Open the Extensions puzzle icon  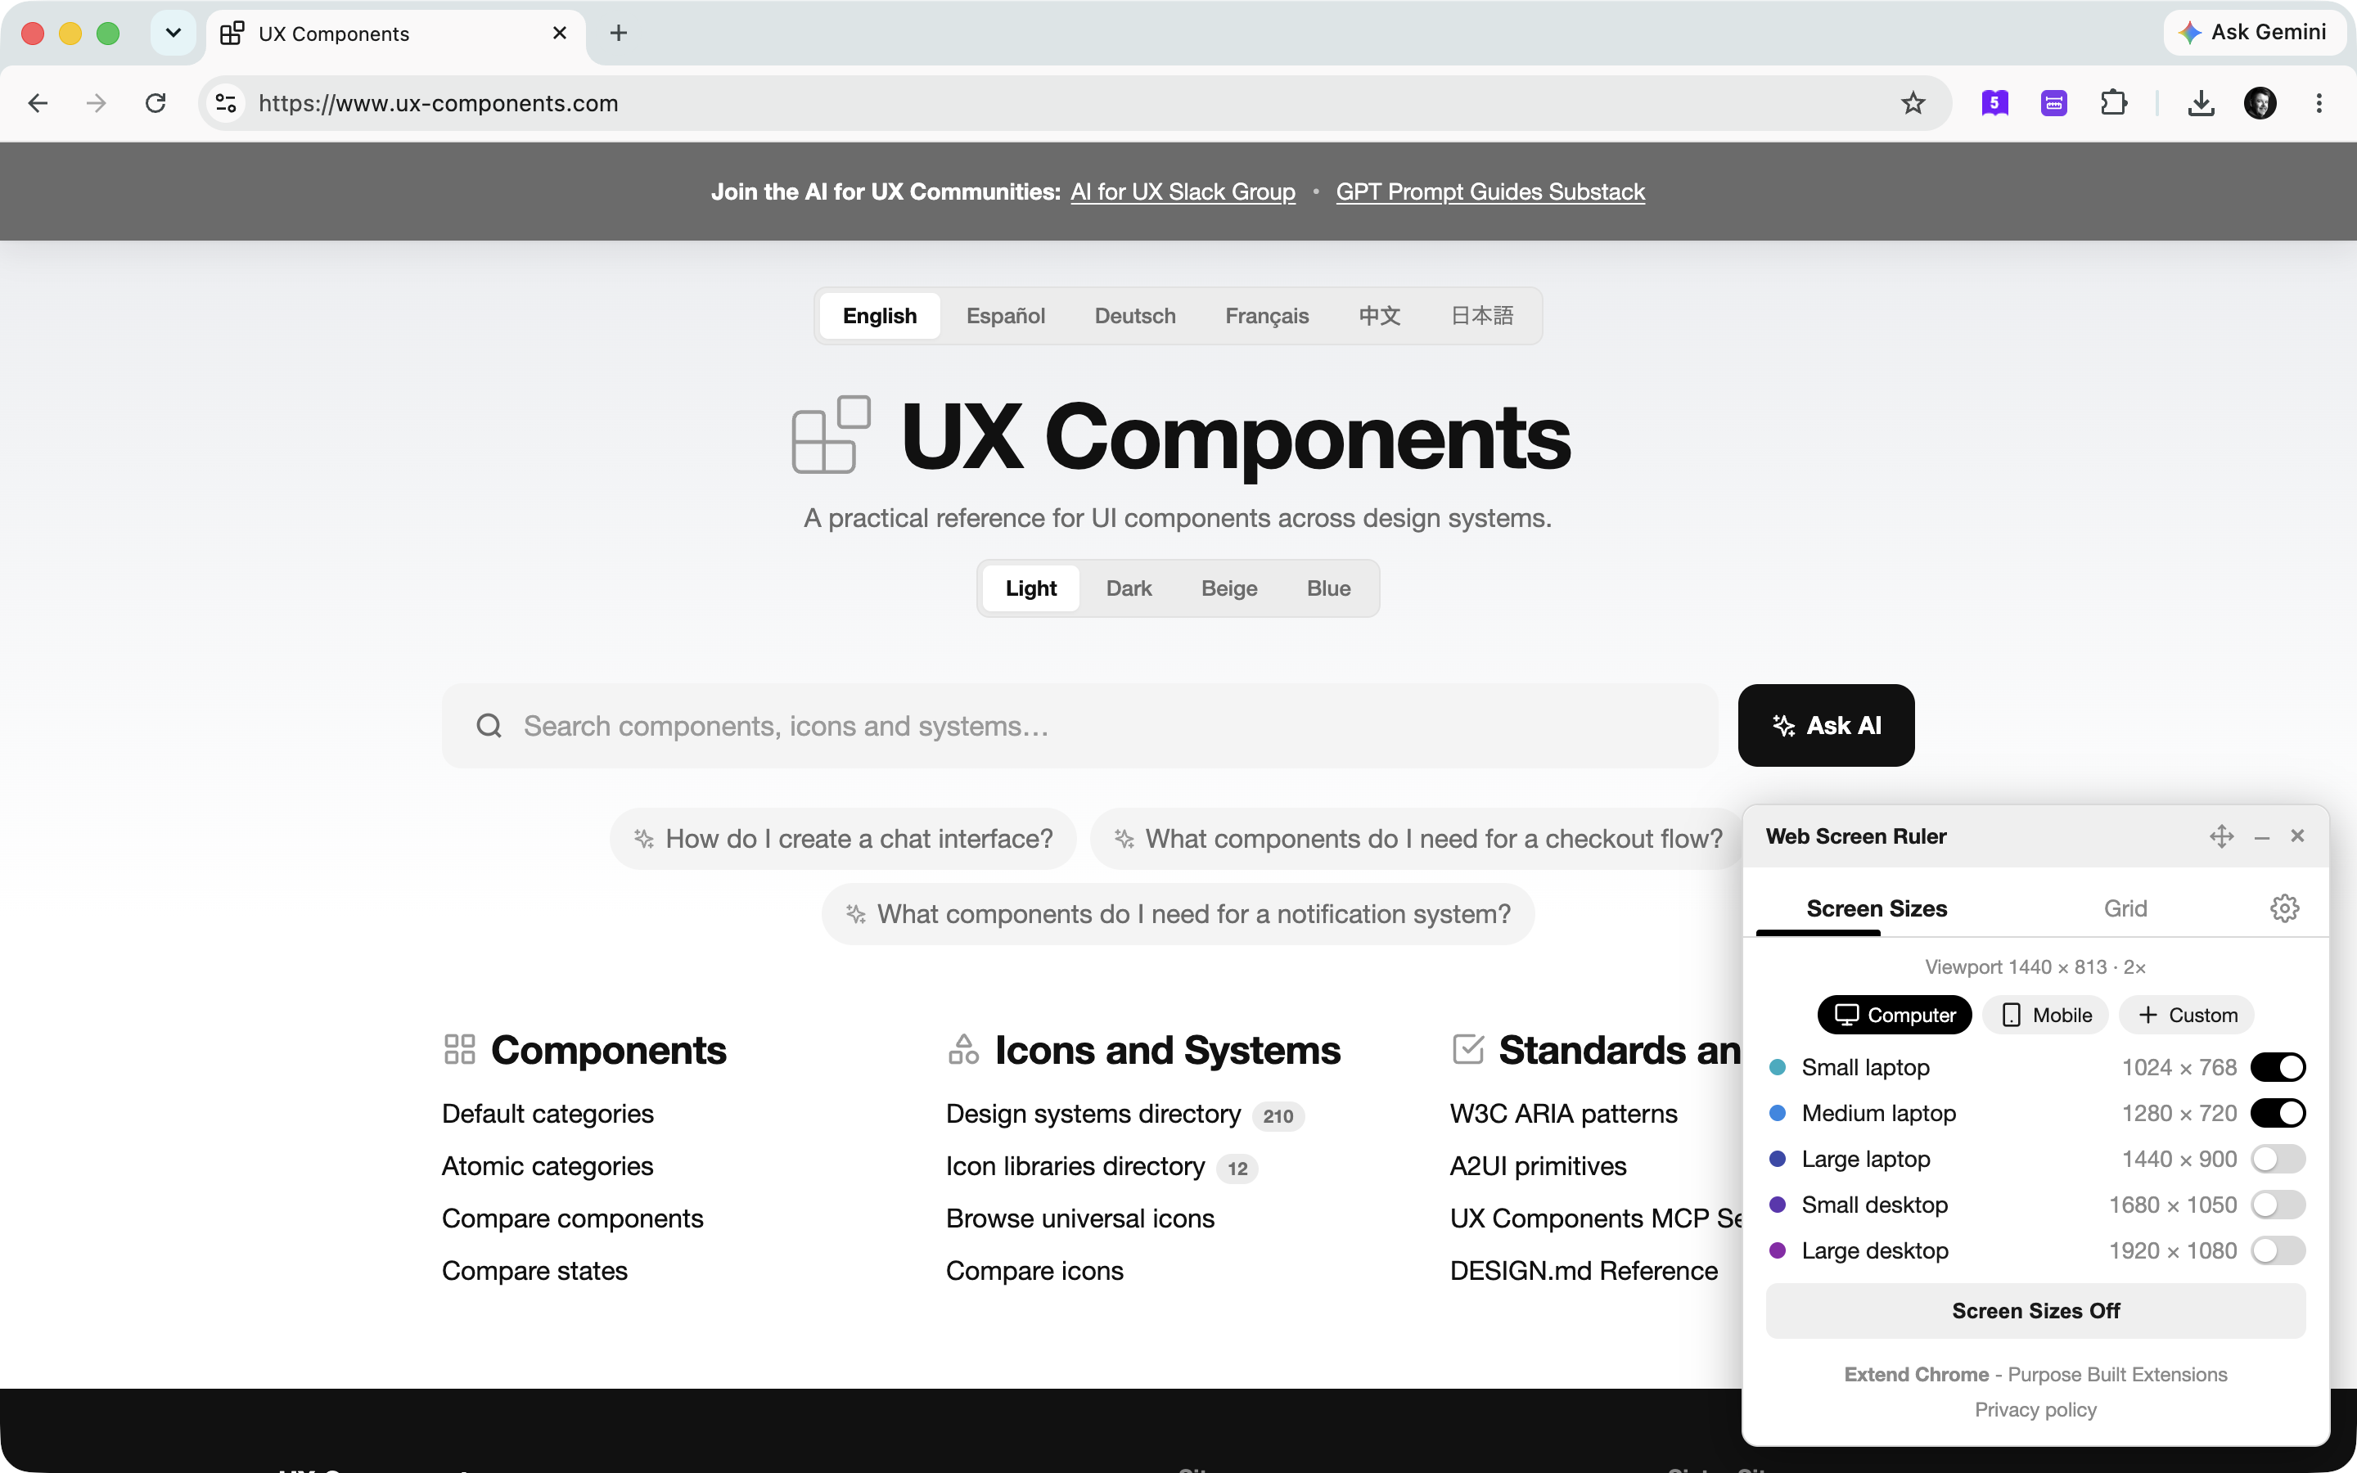click(x=2113, y=103)
